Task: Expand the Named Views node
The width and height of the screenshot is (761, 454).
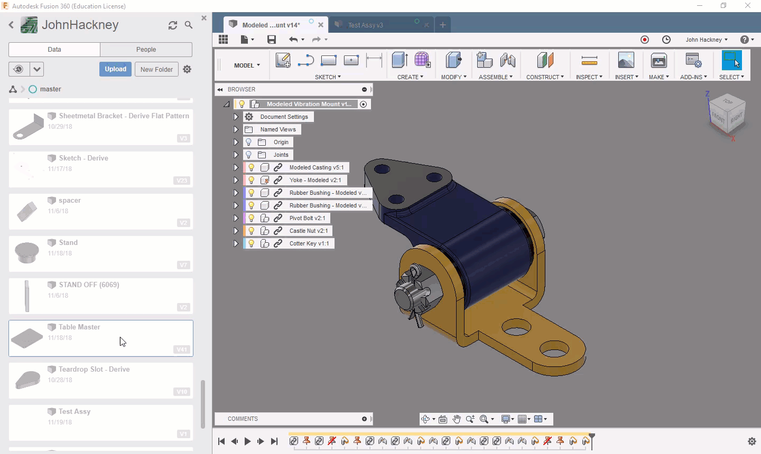Action: [236, 129]
